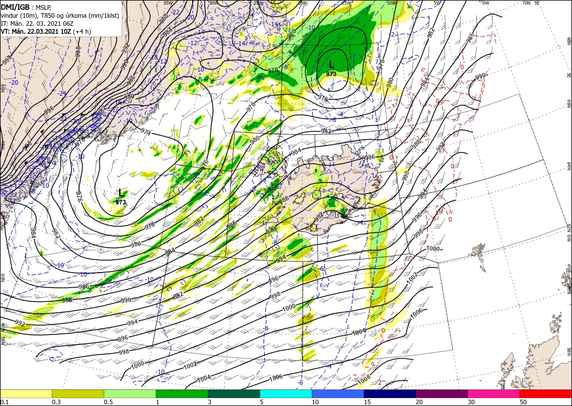
Task: Pick the dark green 3 mm legend swatch
Action: [234, 393]
